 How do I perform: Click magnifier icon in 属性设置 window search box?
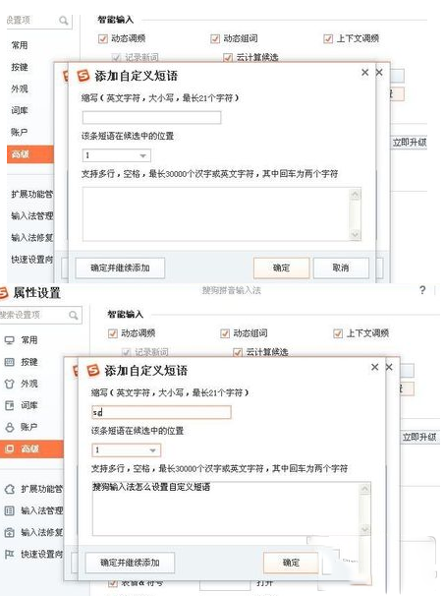(74, 315)
